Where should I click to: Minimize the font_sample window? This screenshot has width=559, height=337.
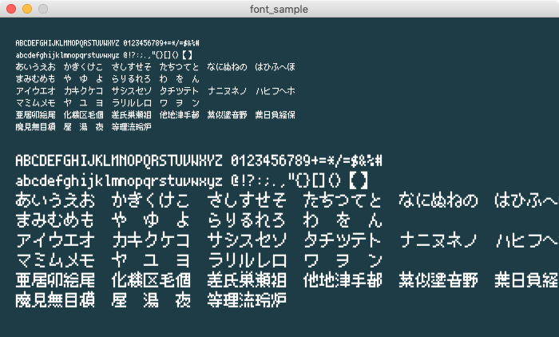26,9
